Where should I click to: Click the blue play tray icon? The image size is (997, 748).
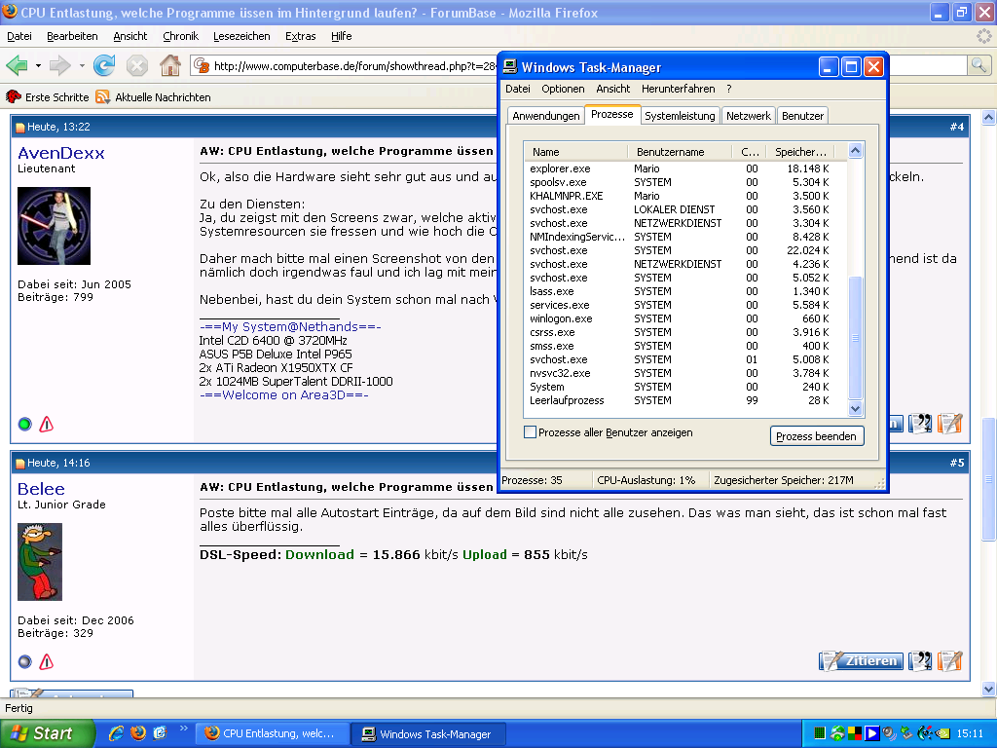click(x=871, y=733)
